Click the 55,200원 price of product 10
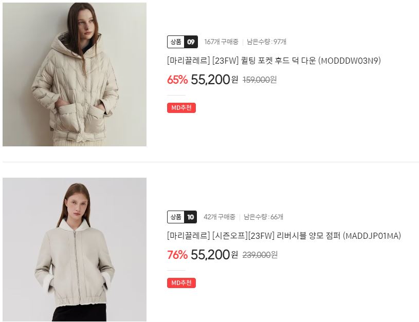This screenshot has height=322, width=419. pyautogui.click(x=214, y=255)
